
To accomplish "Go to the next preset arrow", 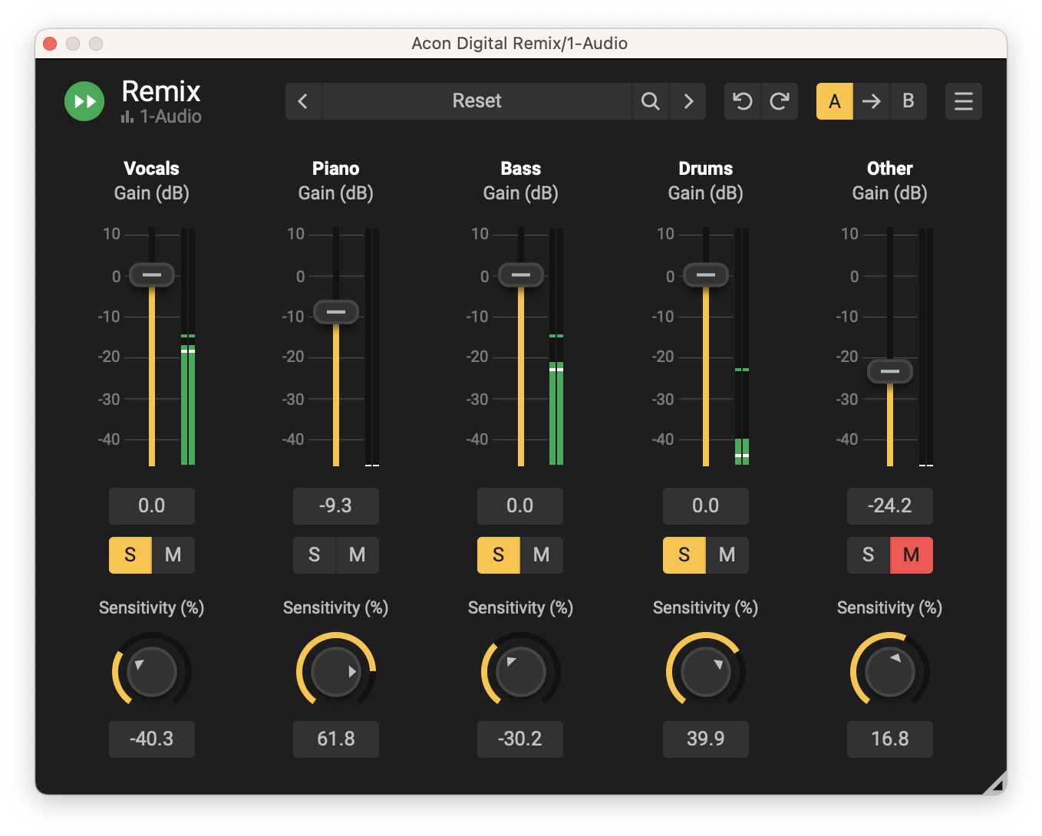I will (x=688, y=101).
